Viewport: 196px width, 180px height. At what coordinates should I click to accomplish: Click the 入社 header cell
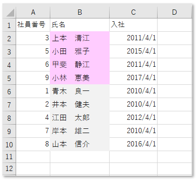coord(133,25)
